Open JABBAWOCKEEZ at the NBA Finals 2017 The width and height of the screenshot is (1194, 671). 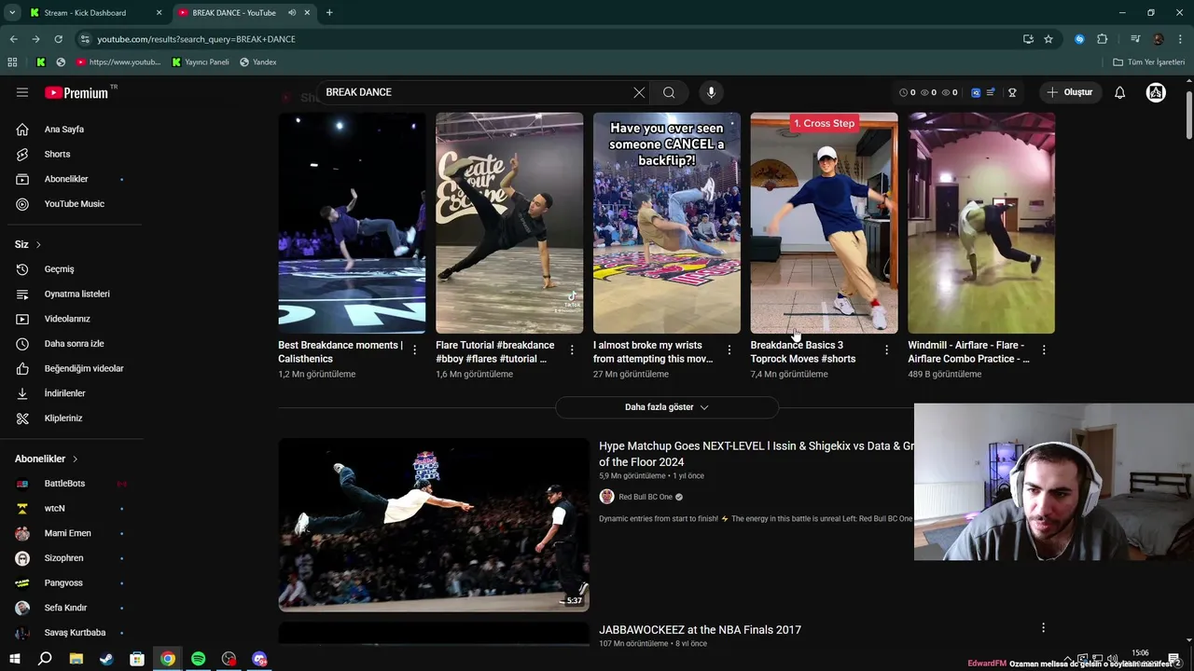(700, 630)
